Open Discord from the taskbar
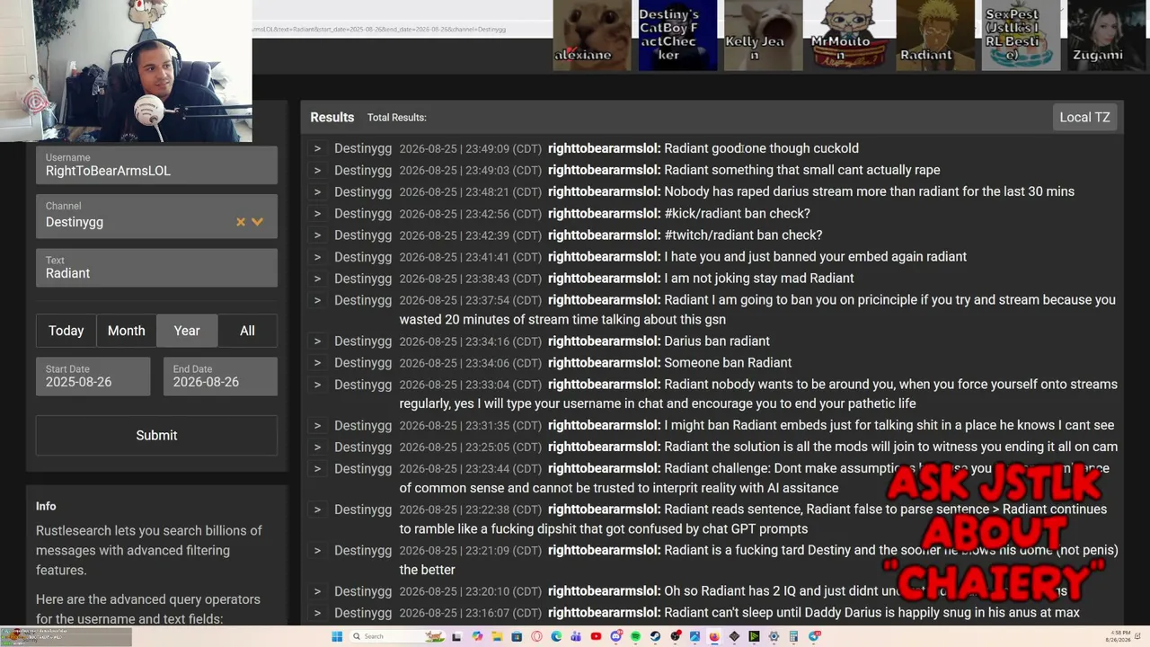1150x647 pixels. point(615,636)
